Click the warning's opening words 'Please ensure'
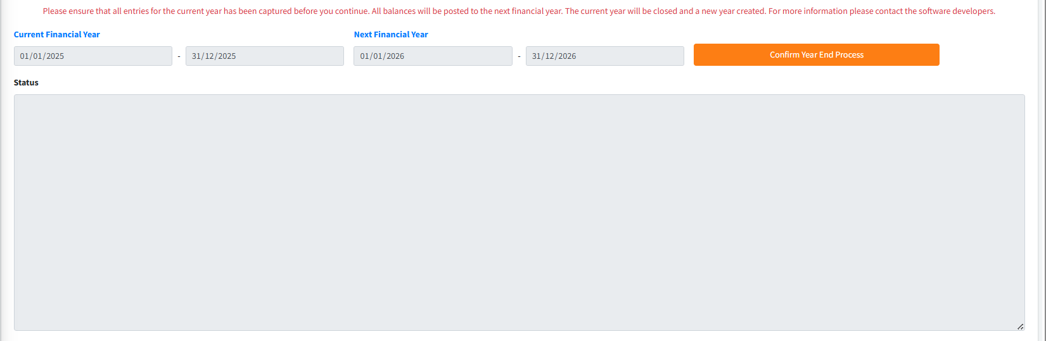The image size is (1046, 341). (68, 11)
